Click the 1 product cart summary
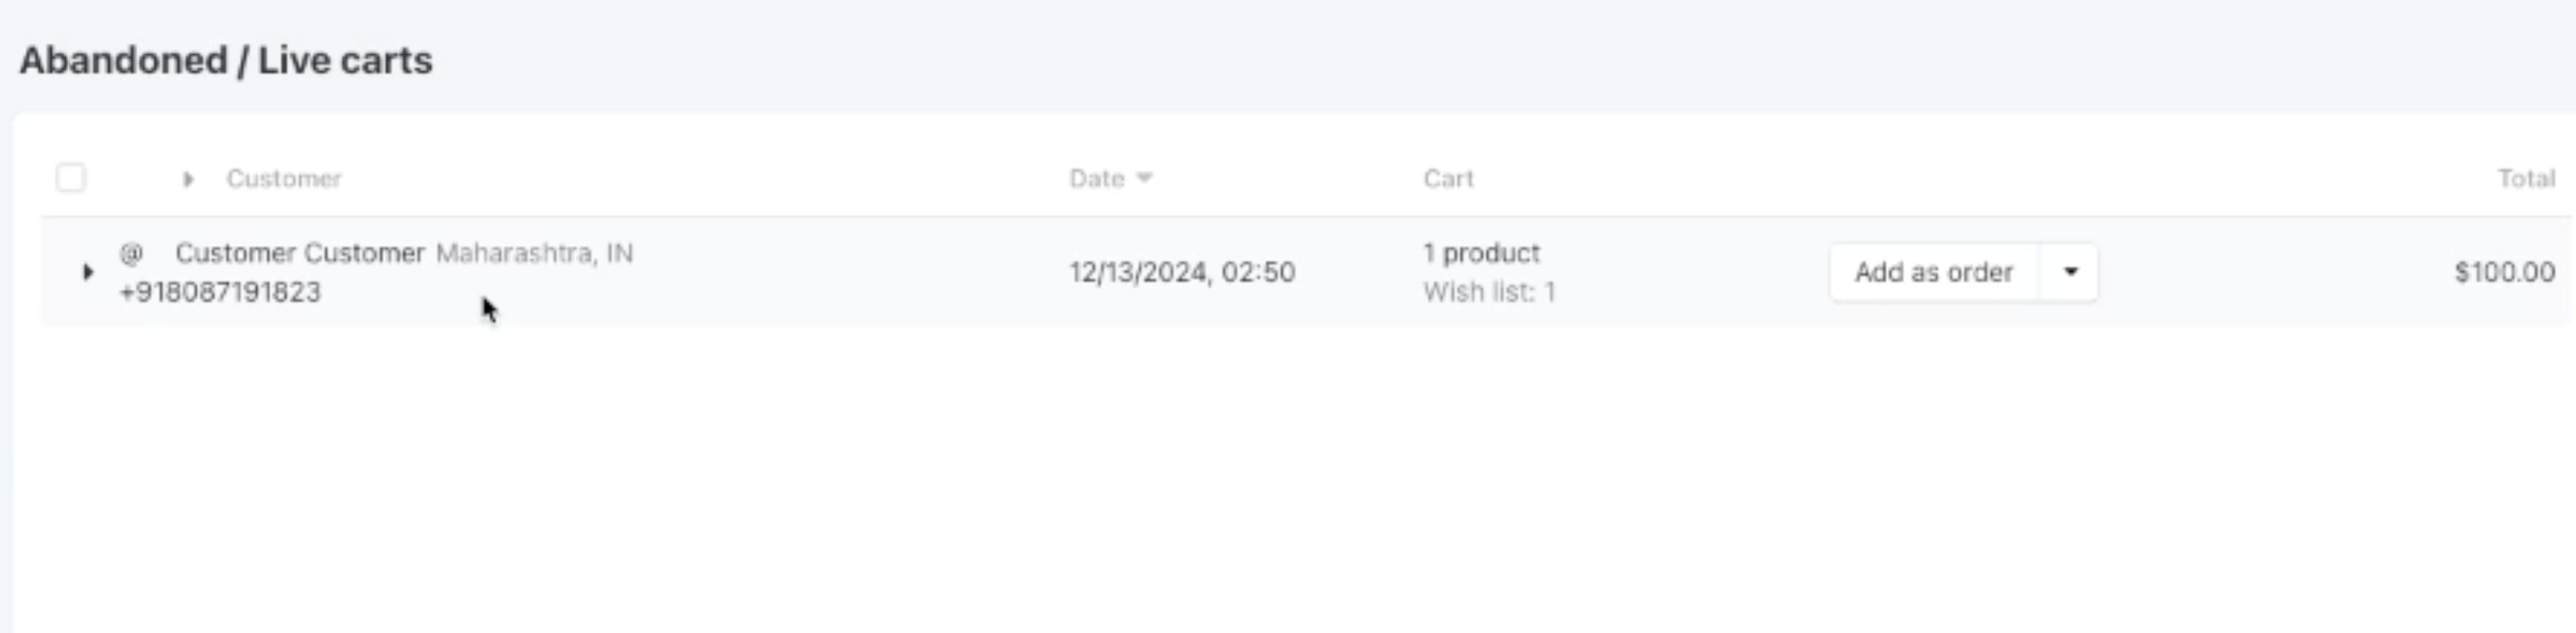This screenshot has width=2576, height=633. pos(1481,252)
